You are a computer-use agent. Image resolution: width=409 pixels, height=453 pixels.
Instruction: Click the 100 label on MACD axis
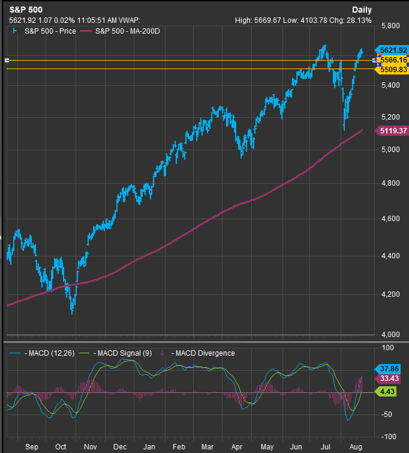pos(388,347)
